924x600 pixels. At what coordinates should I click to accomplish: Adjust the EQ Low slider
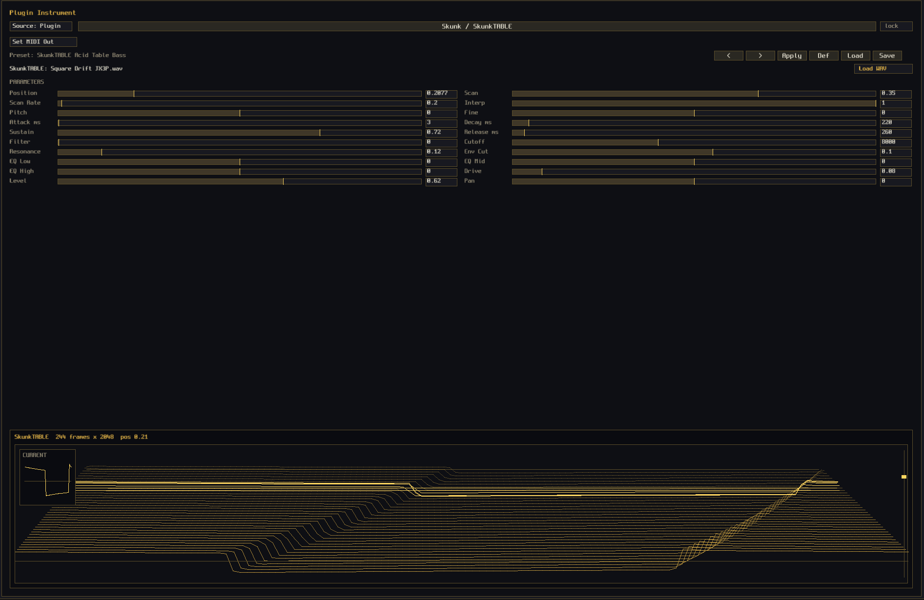click(x=239, y=161)
